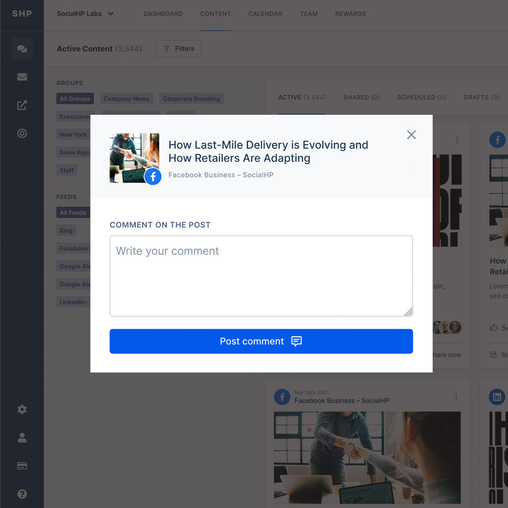Click the Mar 16th 2021 date text
Screen dimensions: 508x508
click(312, 392)
